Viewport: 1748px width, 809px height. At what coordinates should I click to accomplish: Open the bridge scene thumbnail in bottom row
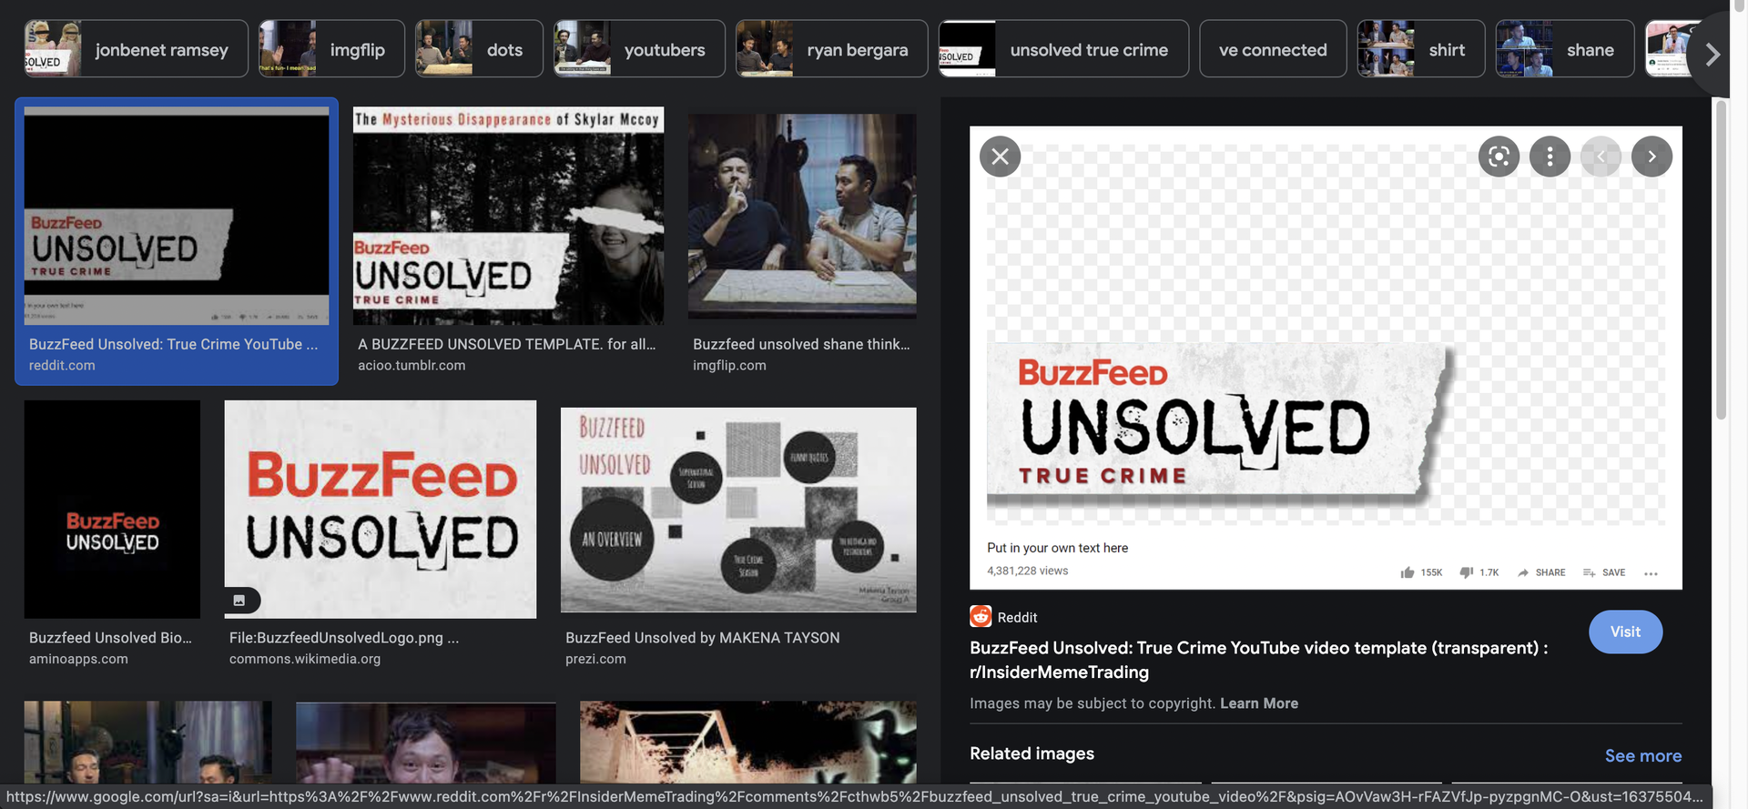748,742
